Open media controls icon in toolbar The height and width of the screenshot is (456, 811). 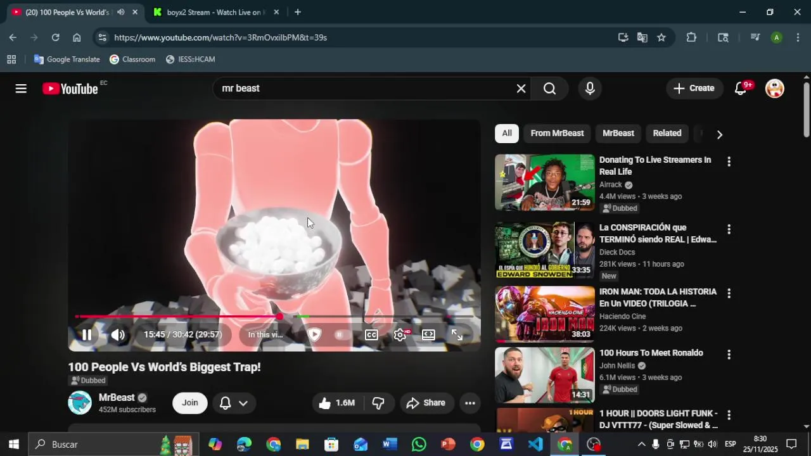click(755, 37)
